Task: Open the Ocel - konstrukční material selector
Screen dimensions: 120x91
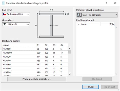Action: click(97, 15)
